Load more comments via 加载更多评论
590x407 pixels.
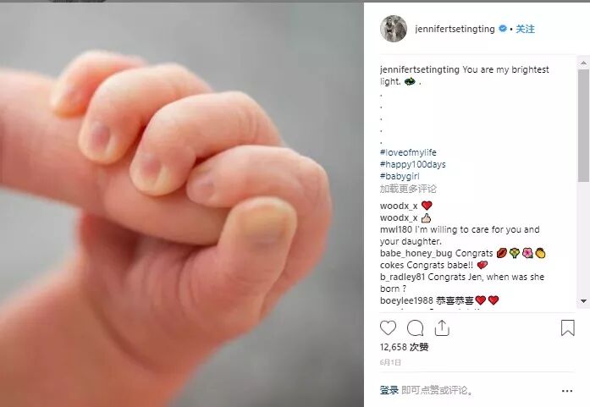click(x=408, y=189)
